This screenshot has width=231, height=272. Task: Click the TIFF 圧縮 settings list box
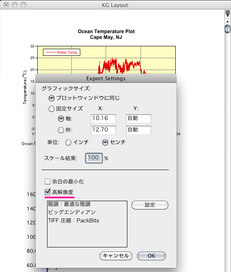[x=87, y=224]
